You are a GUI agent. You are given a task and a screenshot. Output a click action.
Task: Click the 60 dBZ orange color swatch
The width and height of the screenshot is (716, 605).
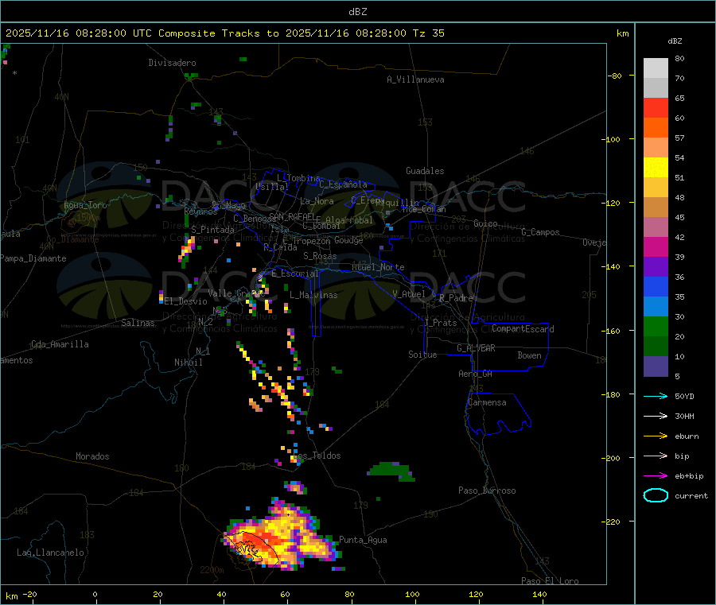point(656,127)
